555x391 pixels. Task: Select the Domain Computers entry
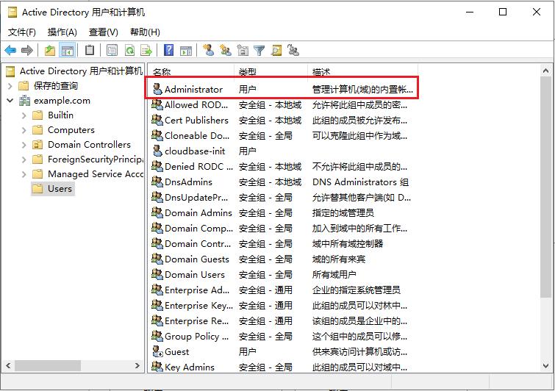point(283,228)
